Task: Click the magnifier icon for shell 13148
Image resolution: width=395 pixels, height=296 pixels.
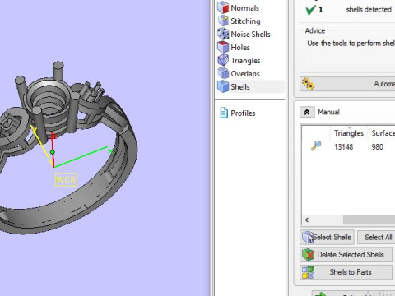Action: tap(316, 146)
